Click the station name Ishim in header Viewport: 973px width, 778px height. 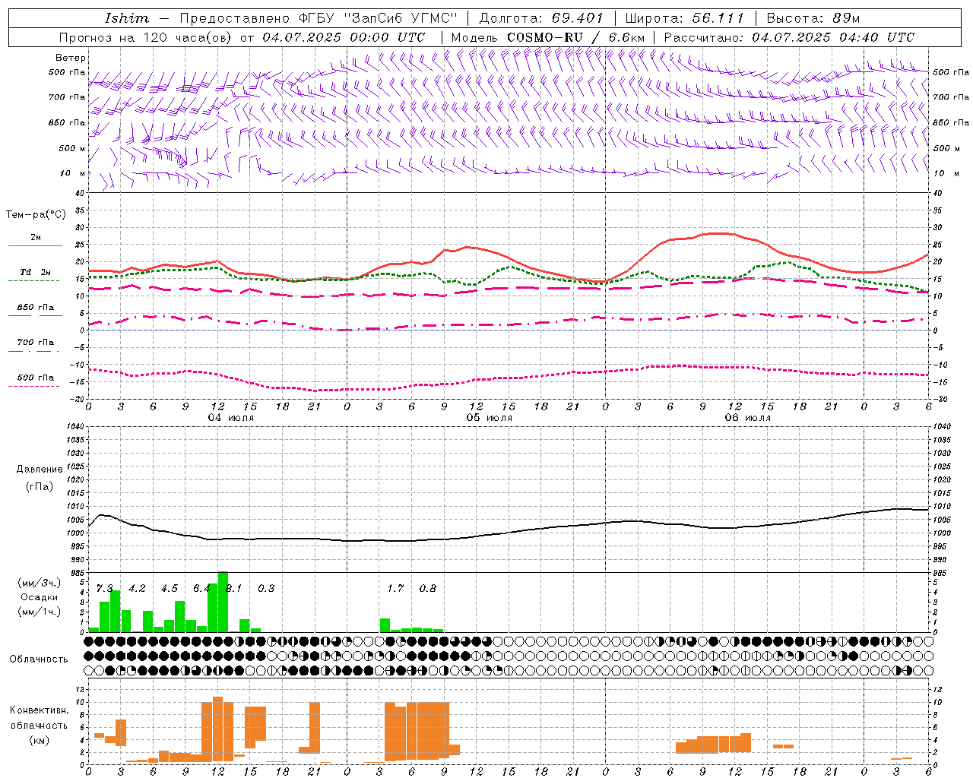coord(127,18)
